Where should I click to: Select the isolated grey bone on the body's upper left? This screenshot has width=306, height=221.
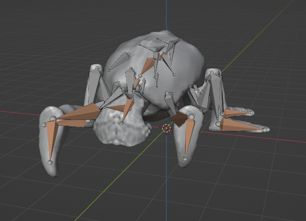coord(119,61)
